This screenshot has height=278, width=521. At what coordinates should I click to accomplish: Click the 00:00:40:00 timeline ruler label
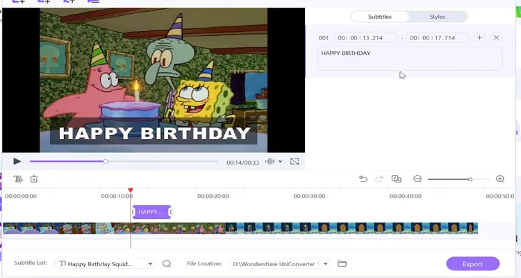(406, 196)
